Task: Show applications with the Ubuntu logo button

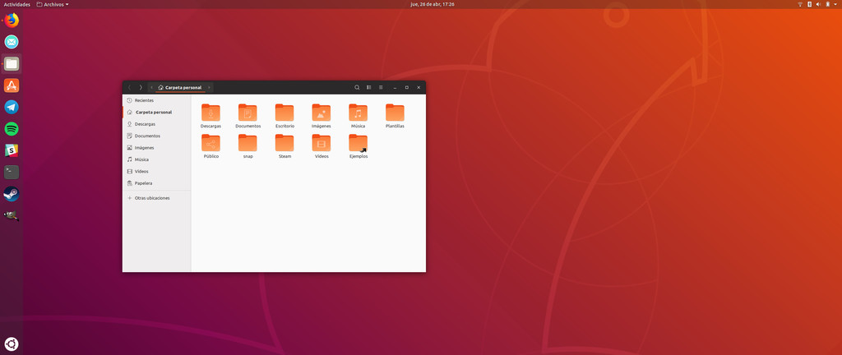Action: (x=12, y=343)
